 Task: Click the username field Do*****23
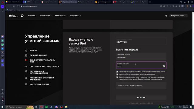click(x=141, y=41)
